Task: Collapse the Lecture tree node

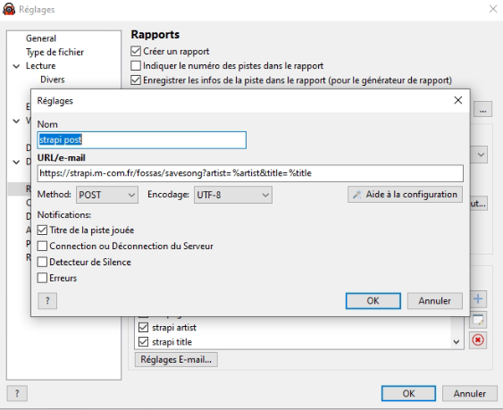Action: (x=16, y=66)
